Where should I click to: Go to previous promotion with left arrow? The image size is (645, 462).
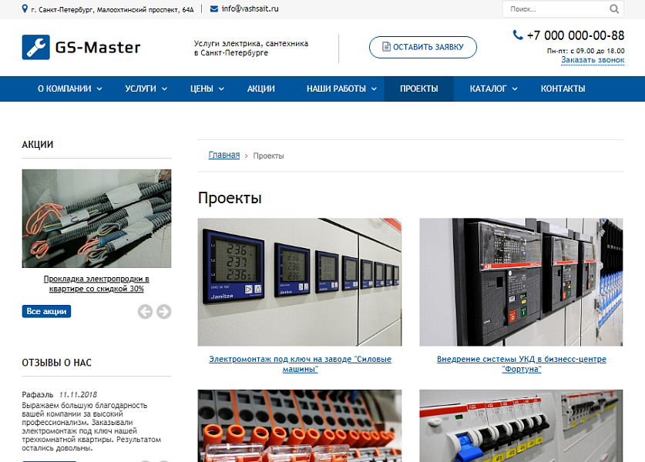(145, 312)
